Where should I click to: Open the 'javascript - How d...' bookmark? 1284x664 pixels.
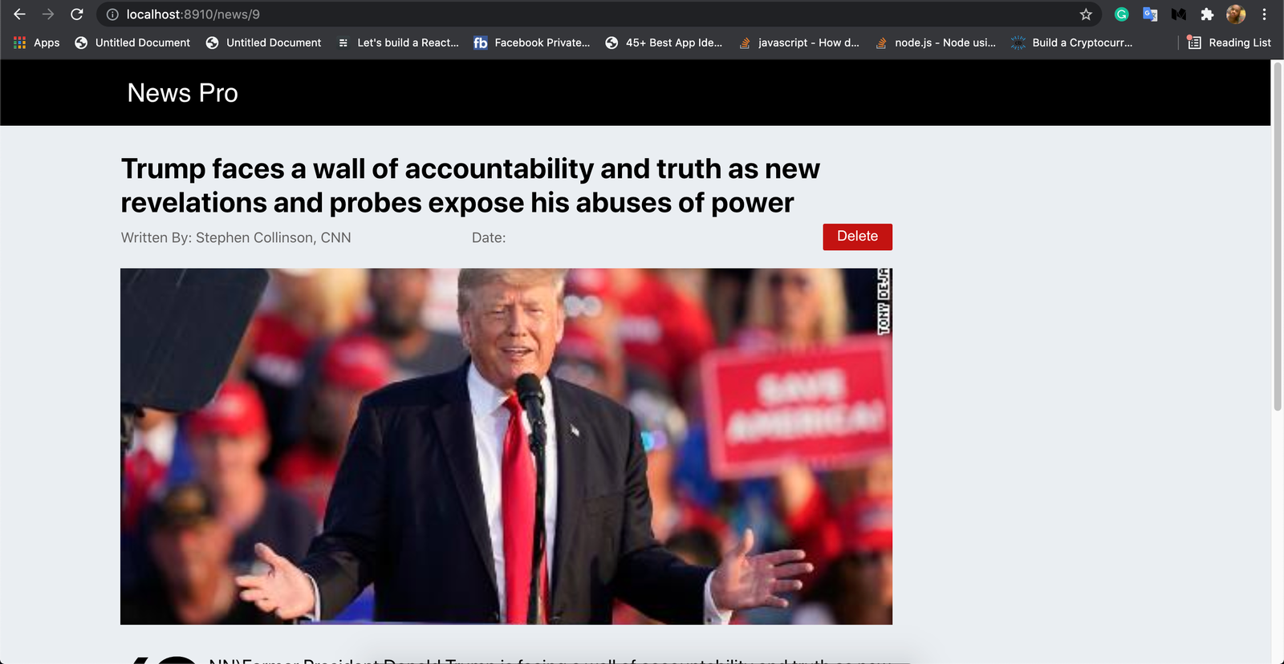799,43
